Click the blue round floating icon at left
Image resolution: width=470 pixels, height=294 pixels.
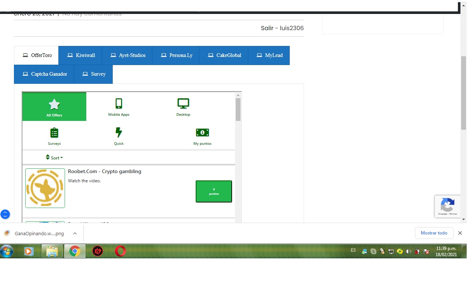point(5,214)
